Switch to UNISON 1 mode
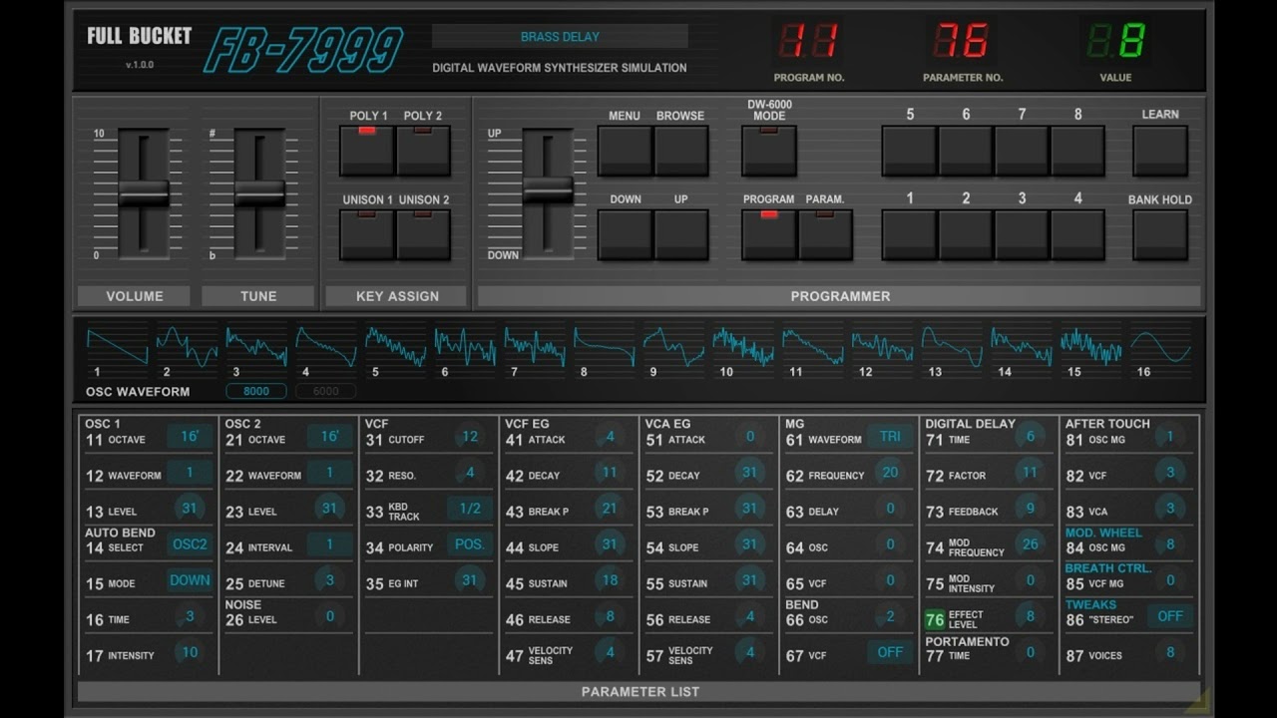Screen dimensions: 1277x718 click(367, 234)
